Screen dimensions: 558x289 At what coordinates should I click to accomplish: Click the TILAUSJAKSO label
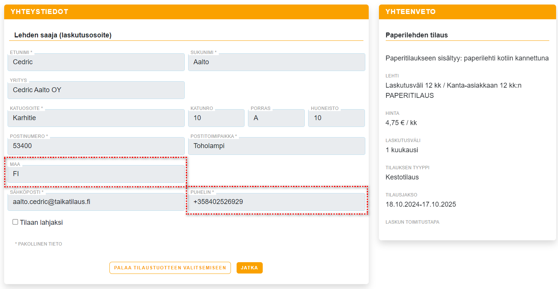click(402, 195)
